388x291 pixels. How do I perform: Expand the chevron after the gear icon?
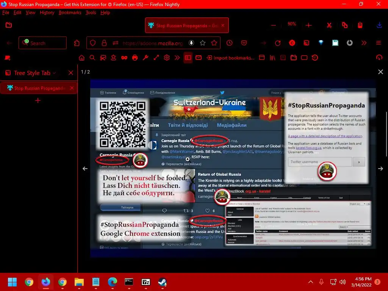[x=177, y=58]
